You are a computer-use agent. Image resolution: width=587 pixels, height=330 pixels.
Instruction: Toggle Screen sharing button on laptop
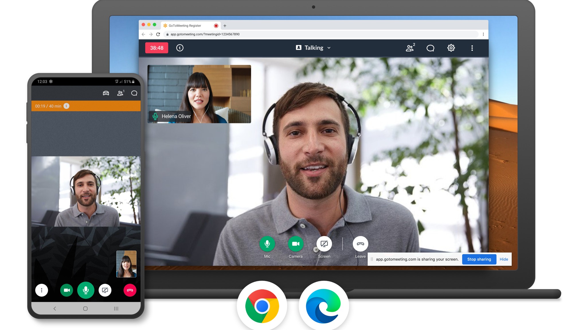(324, 244)
